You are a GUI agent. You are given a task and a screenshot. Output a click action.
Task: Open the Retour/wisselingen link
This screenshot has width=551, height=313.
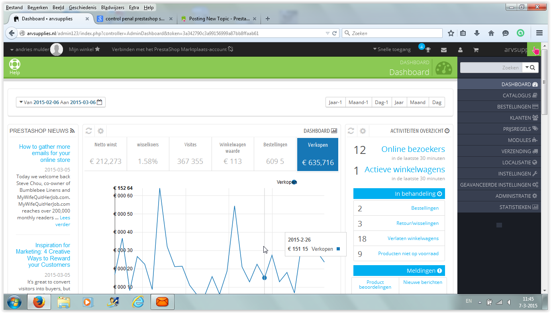point(418,224)
